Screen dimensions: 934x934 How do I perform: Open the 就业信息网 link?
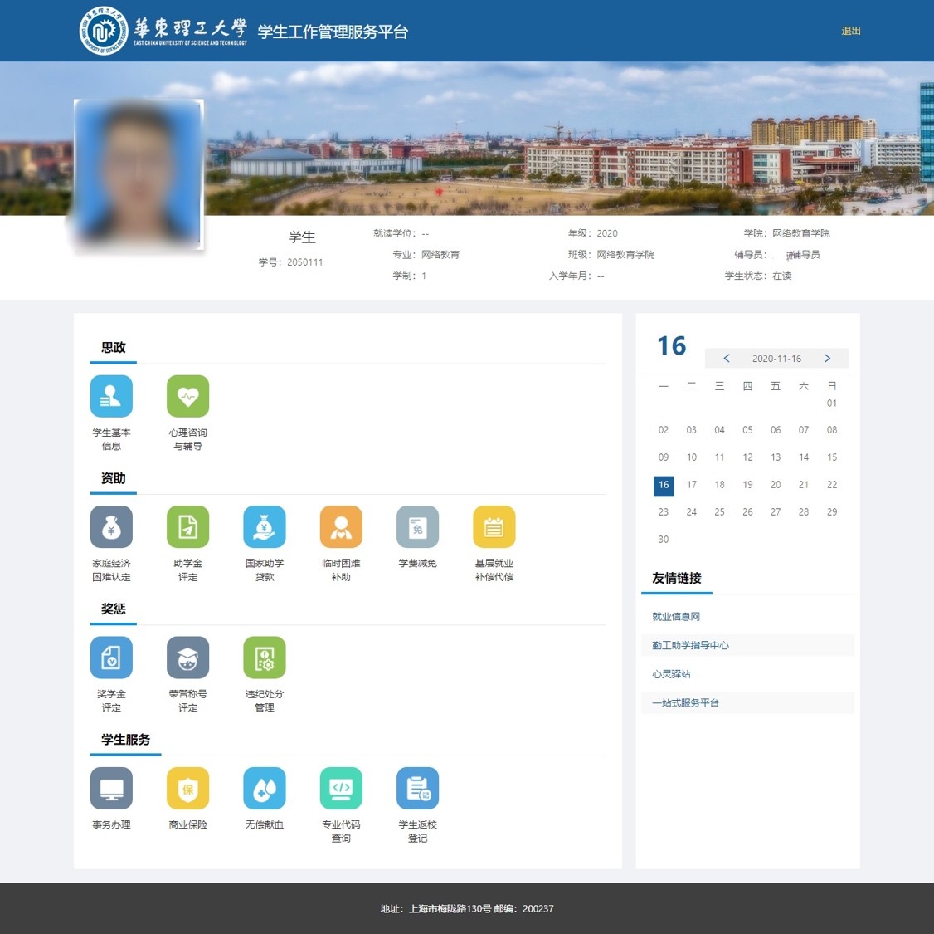pos(676,617)
